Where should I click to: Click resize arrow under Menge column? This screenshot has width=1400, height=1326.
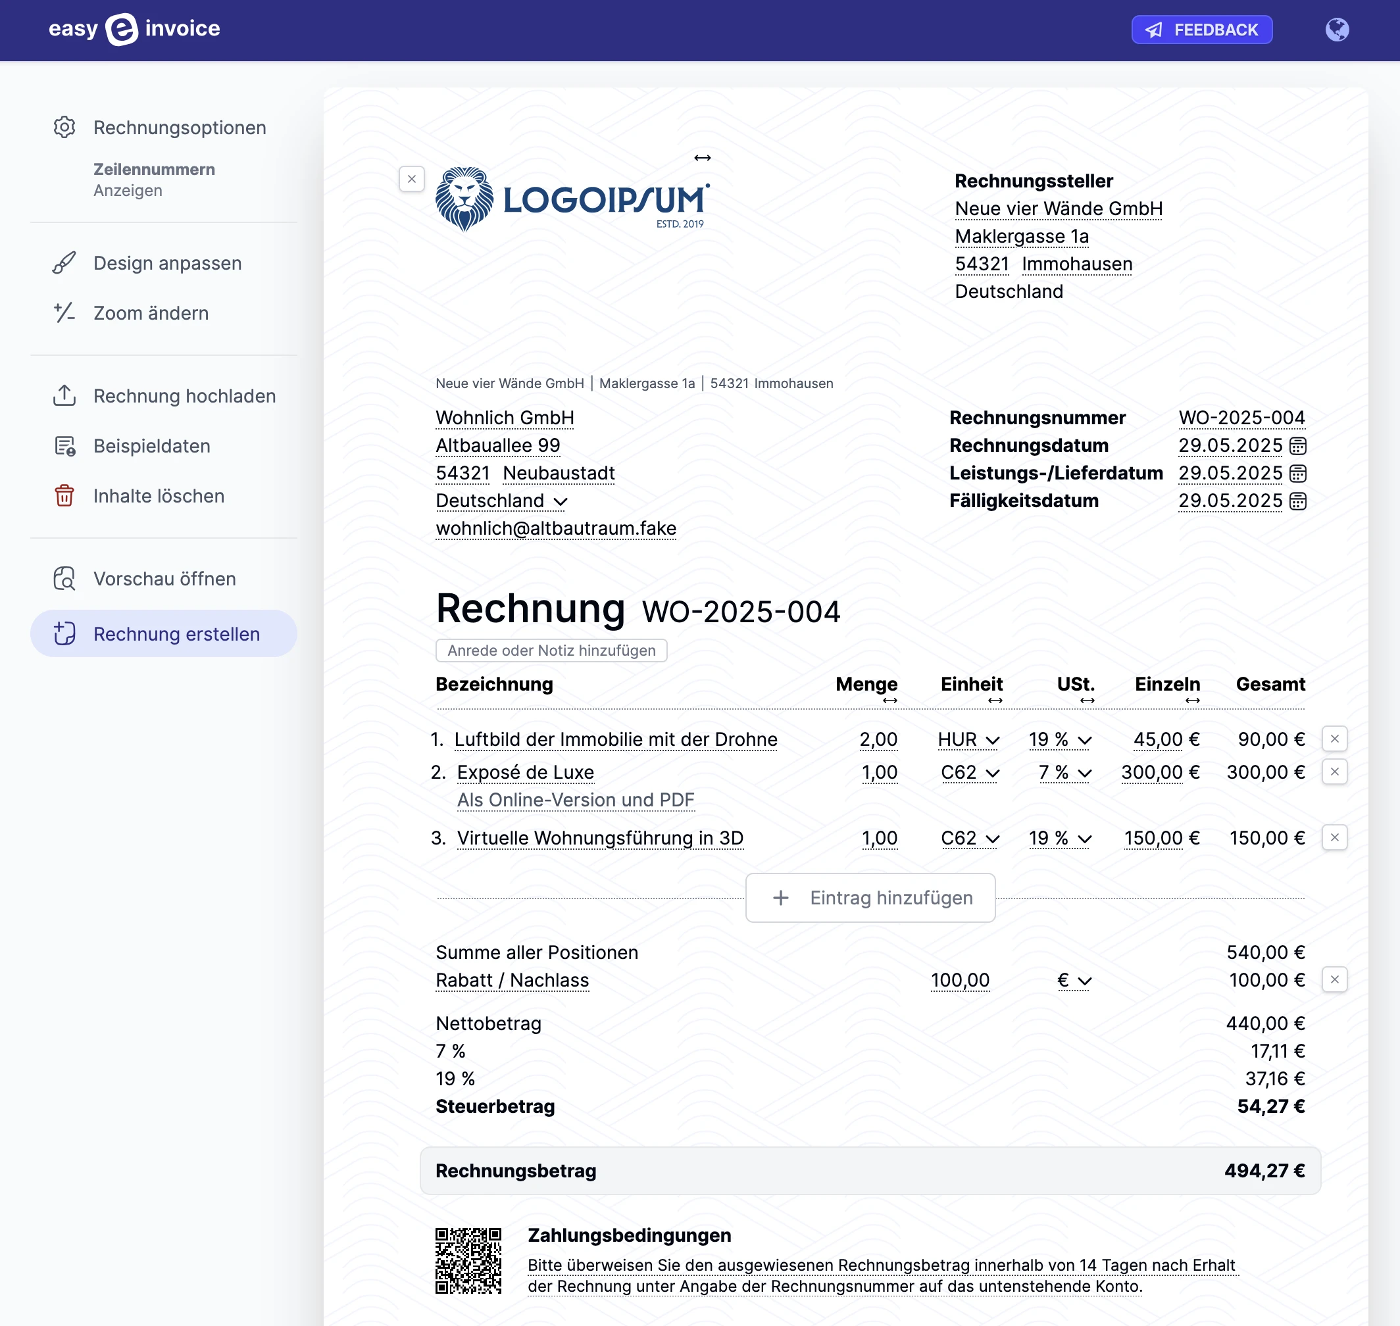pyautogui.click(x=889, y=700)
